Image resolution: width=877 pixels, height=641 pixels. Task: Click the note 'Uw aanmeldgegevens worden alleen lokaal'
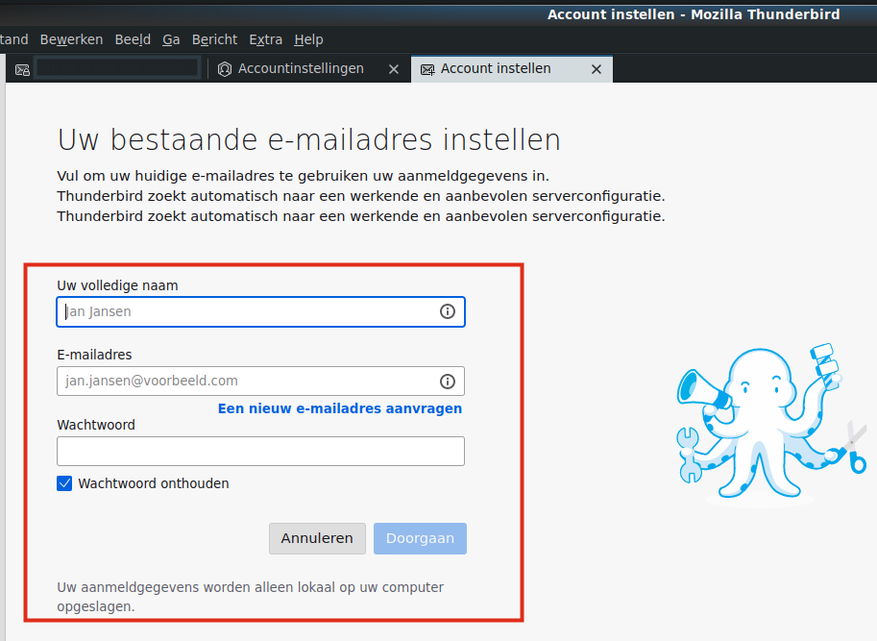click(251, 597)
